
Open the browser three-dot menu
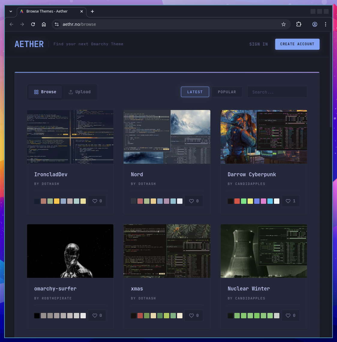[x=325, y=24]
